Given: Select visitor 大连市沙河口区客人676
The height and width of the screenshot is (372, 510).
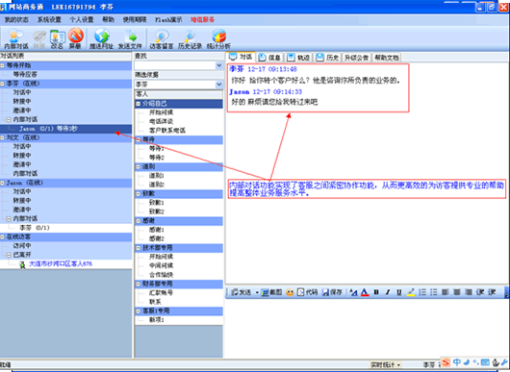Looking at the screenshot, I should tap(61, 263).
